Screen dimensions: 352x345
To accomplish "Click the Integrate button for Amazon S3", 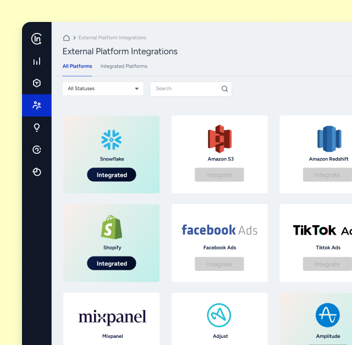I will coord(219,175).
